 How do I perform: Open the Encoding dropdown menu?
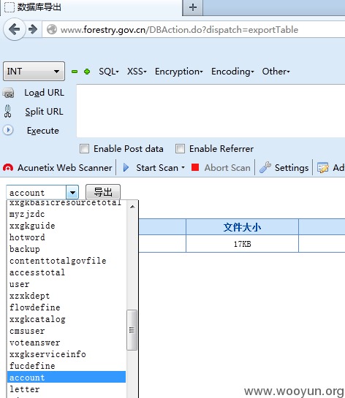tap(232, 72)
